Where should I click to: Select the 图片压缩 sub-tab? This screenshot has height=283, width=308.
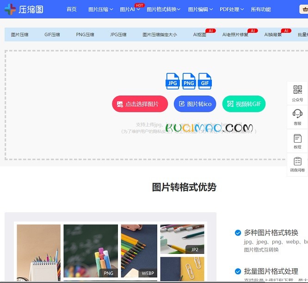(19, 35)
